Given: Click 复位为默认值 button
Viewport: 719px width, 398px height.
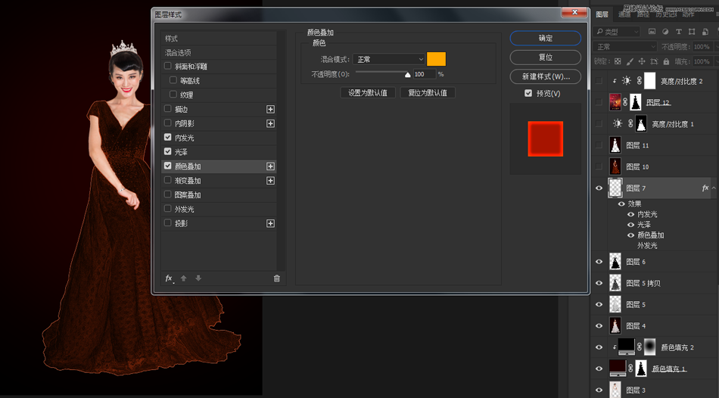Looking at the screenshot, I should 428,92.
